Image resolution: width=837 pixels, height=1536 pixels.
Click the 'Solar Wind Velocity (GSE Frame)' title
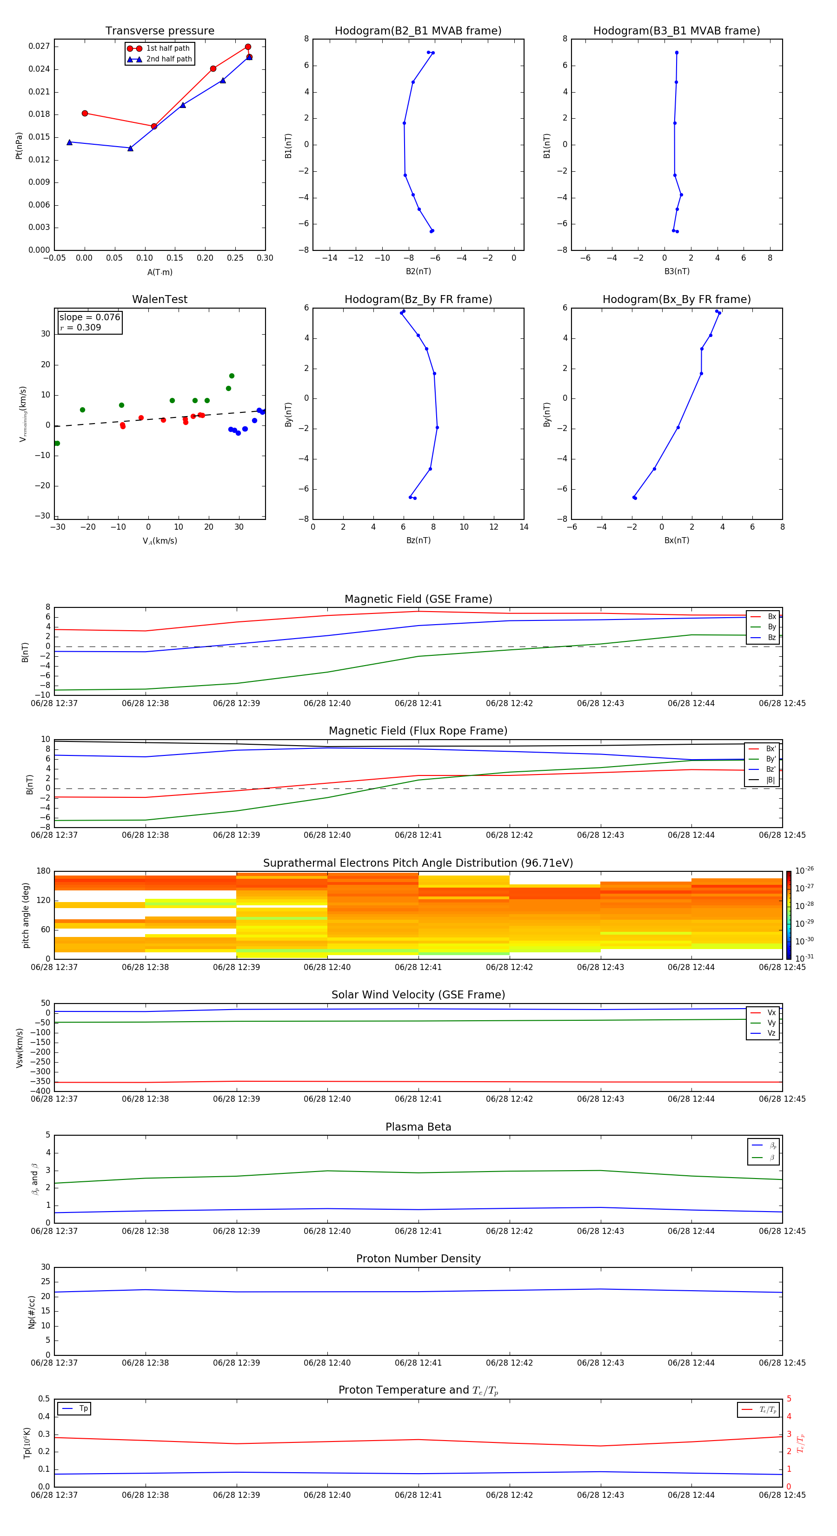418,995
